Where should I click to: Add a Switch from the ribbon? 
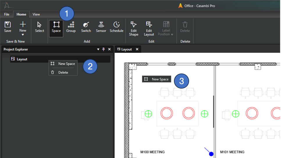pyautogui.click(x=86, y=27)
